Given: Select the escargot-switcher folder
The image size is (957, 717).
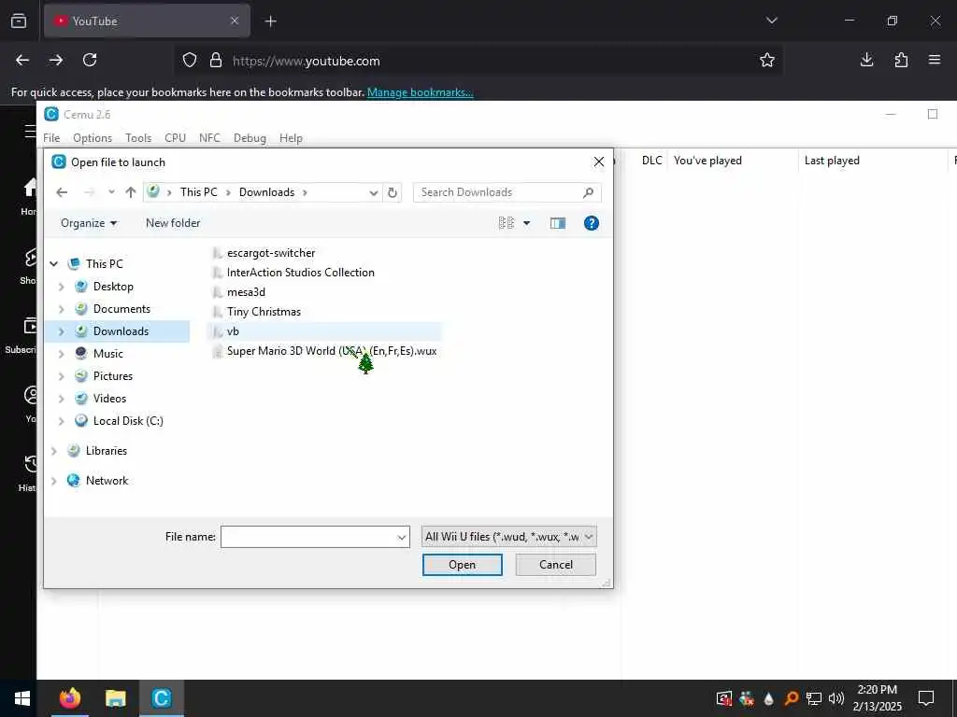Looking at the screenshot, I should [271, 253].
